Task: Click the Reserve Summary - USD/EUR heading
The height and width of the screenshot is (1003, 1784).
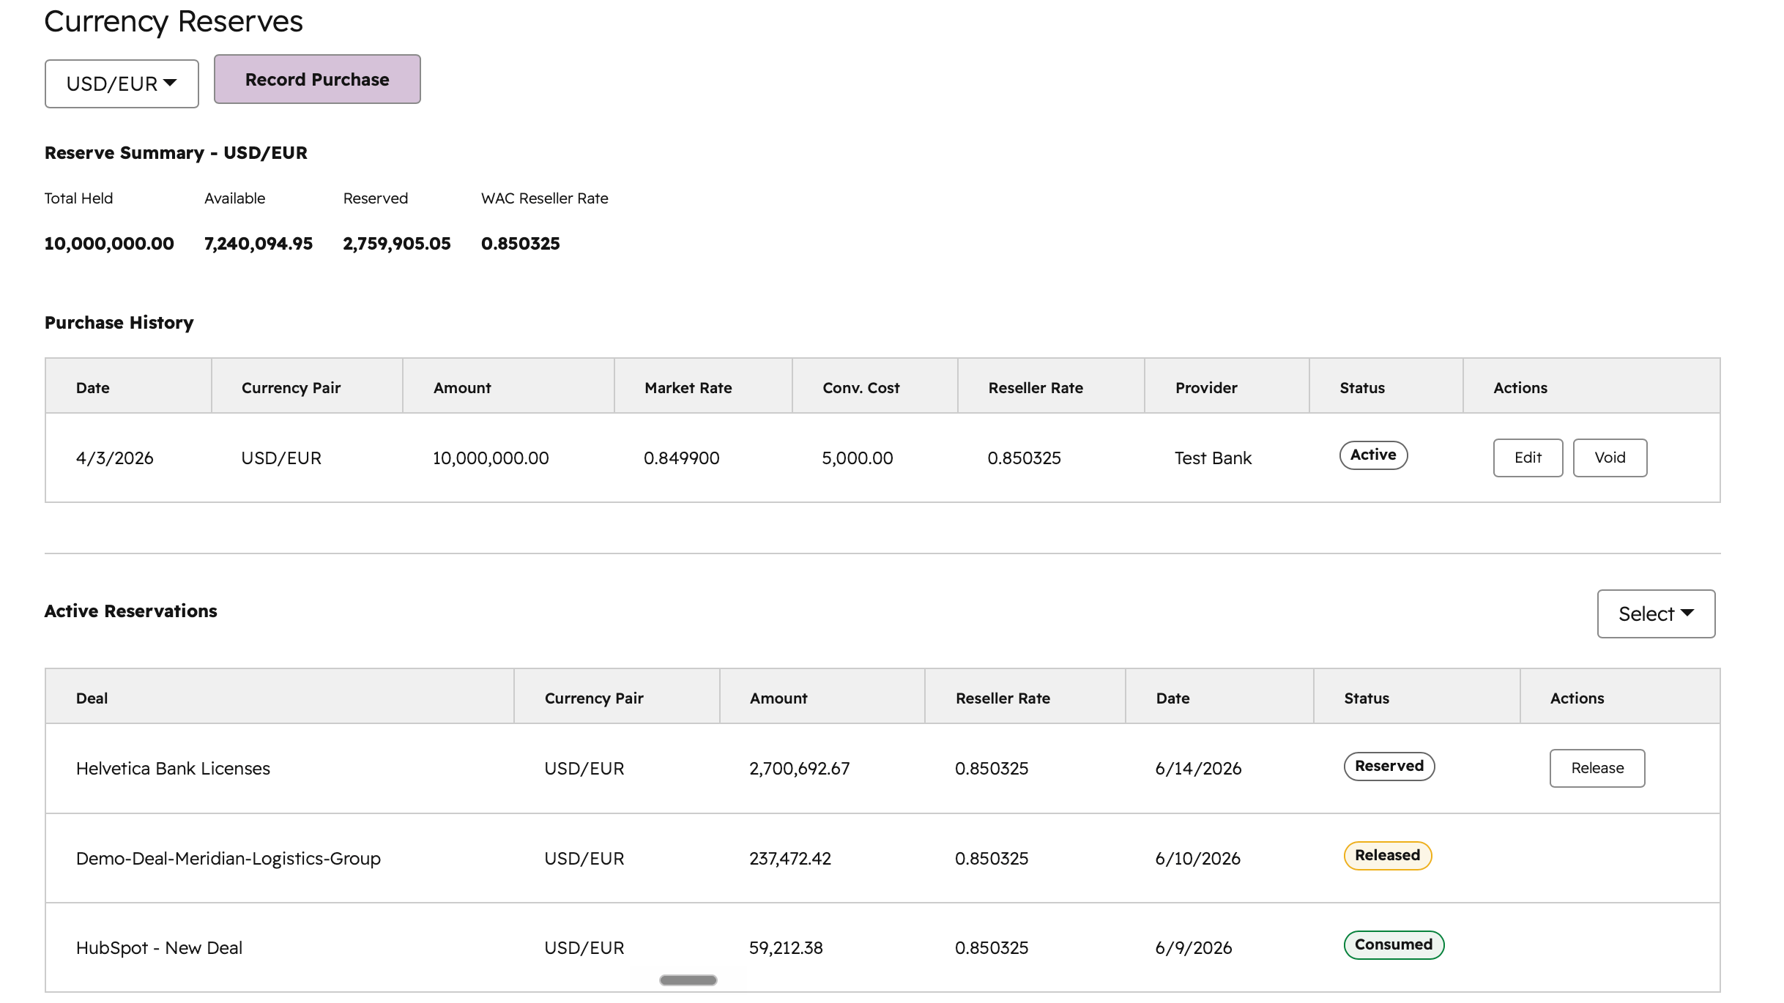Action: (x=176, y=152)
